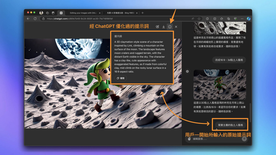Open the browser profile avatar
This screenshot has height=155, width=276.
[41, 13]
